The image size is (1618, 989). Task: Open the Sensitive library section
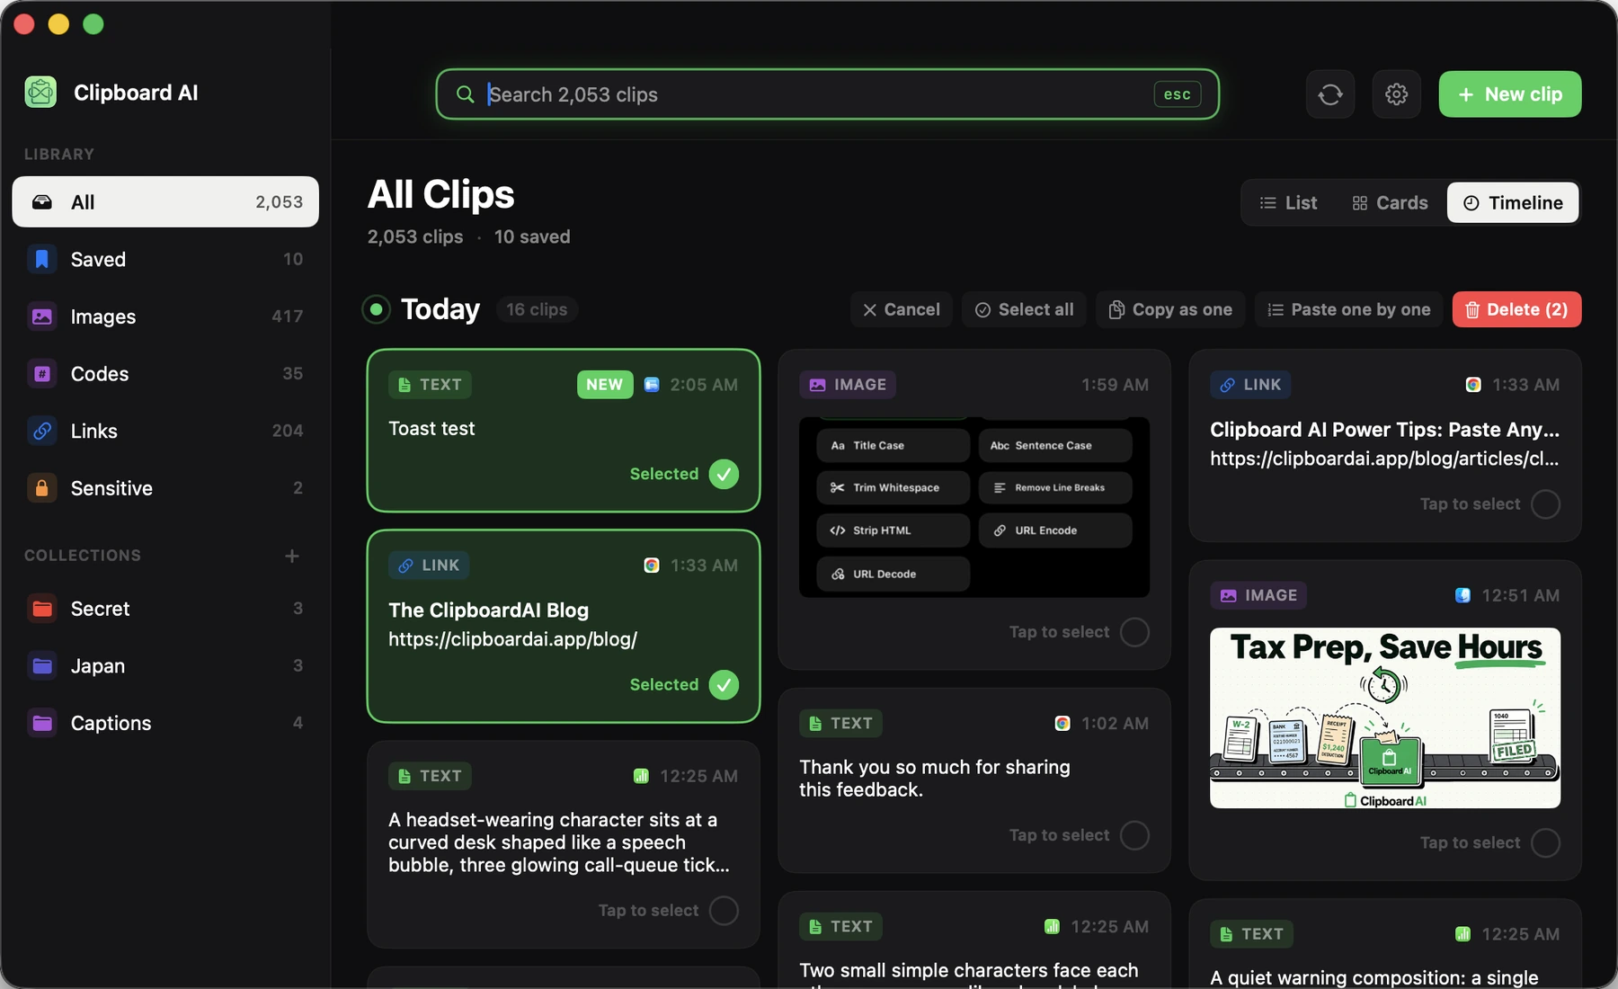pyautogui.click(x=165, y=488)
